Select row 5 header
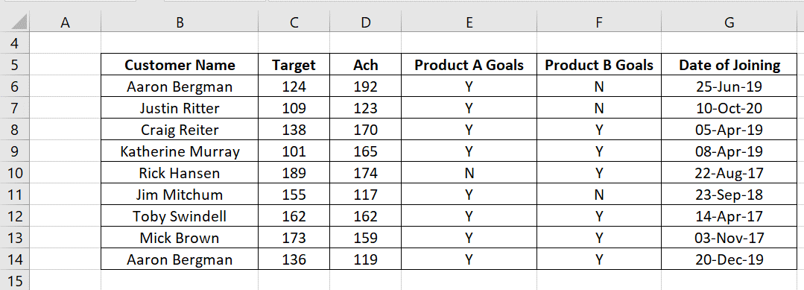This screenshot has height=290, width=804. [x=14, y=65]
